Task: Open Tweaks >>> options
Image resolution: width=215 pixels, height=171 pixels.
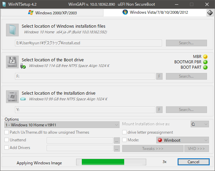Action: point(153,149)
